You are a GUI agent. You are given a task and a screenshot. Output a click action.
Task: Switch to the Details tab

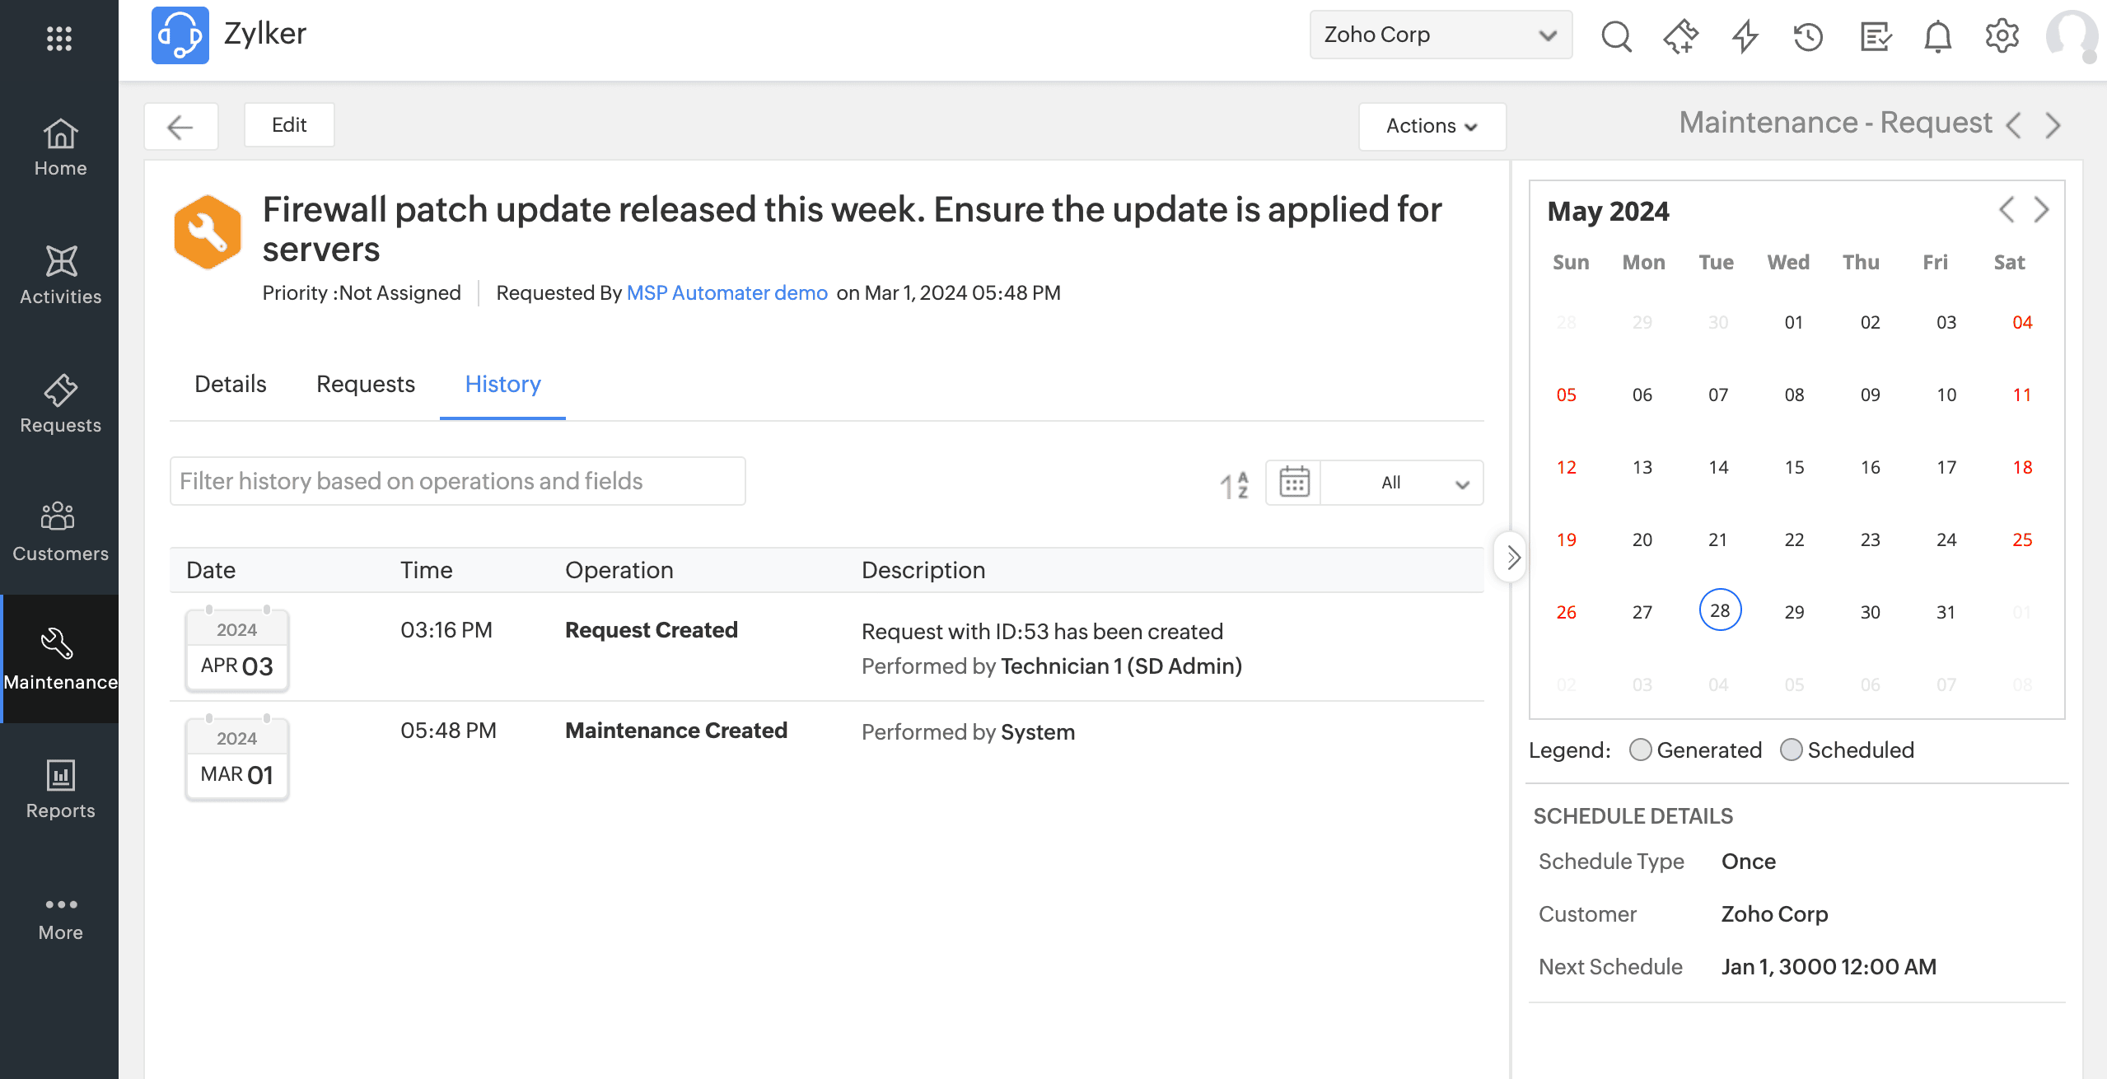(x=230, y=384)
